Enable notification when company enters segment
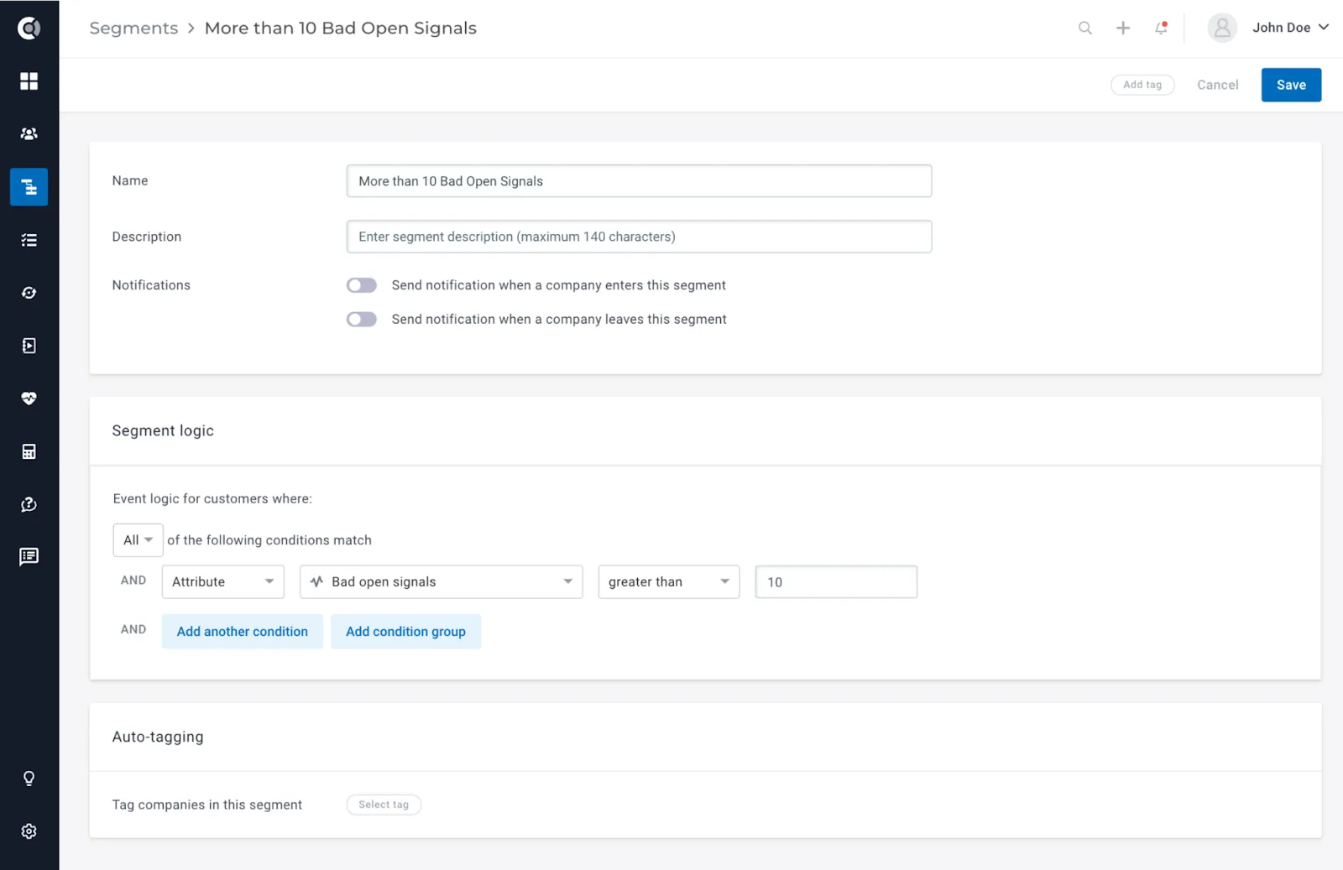 (362, 285)
